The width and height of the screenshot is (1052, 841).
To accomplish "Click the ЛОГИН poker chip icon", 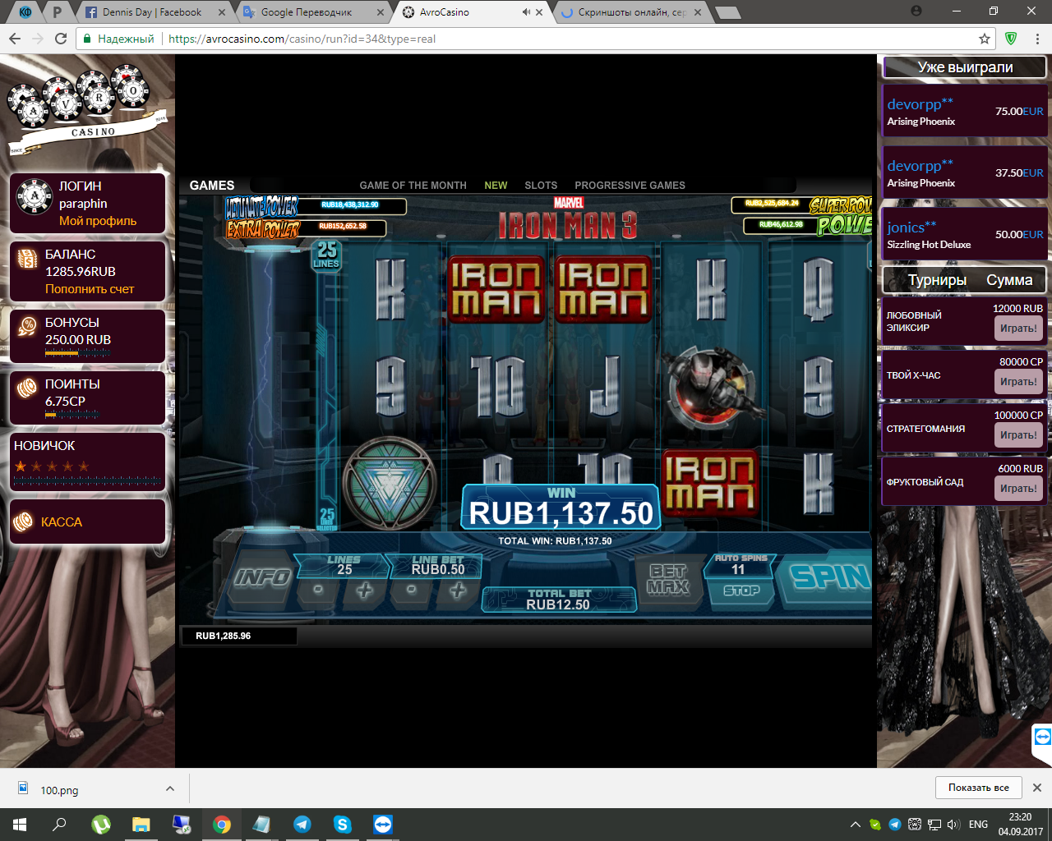I will (35, 197).
